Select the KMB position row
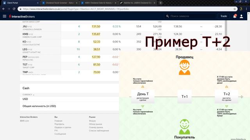The height and width of the screenshot is (140, 250). [x=122, y=35]
